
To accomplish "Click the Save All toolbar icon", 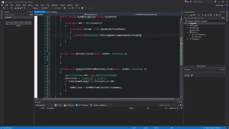I will coord(21,8).
